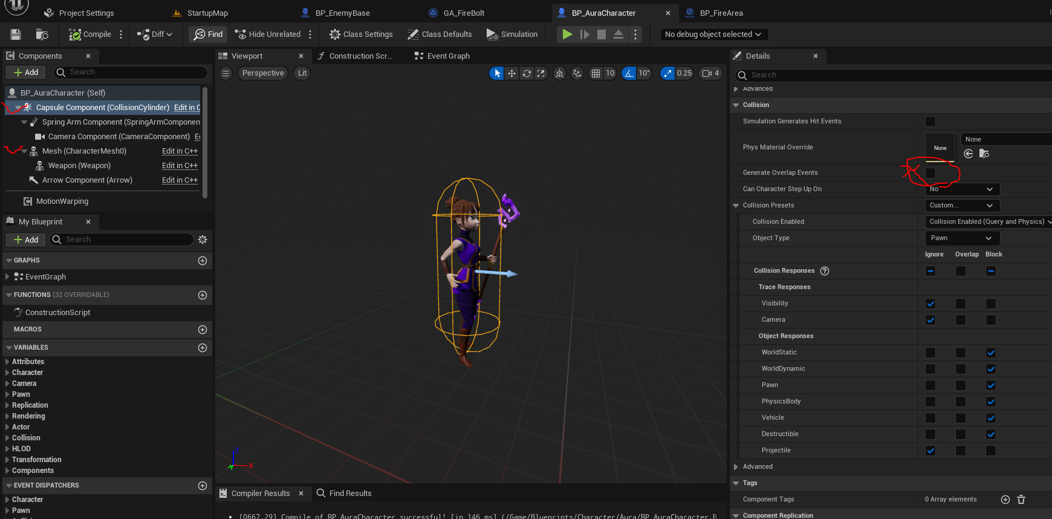Switch to the GA_FireBolt tab

coord(464,13)
